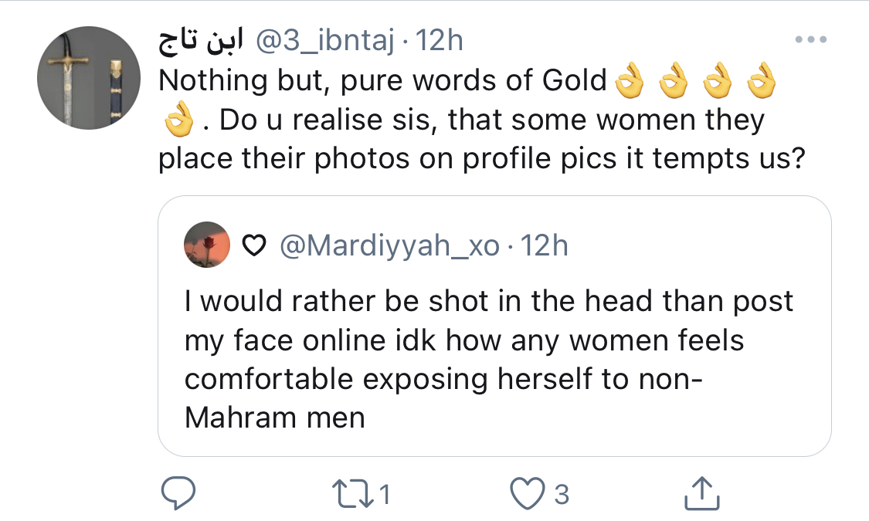Viewport: 869px width, 521px height.
Task: Open the sword profile picture of the poster
Action: pos(89,77)
